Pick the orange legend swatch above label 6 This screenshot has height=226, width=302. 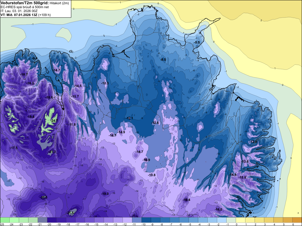(297, 220)
